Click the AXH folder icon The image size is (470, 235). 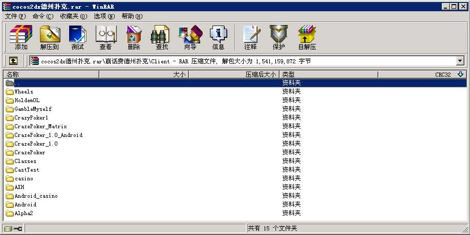10,187
